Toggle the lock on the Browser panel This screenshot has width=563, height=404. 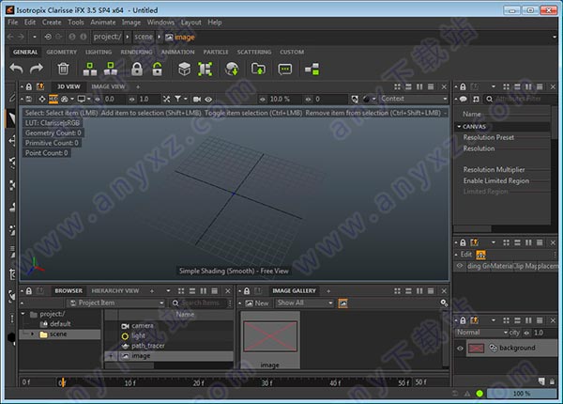point(29,290)
